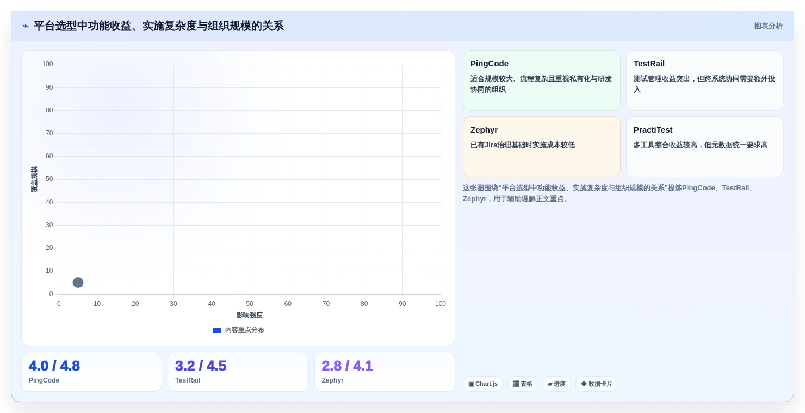Click the 表格 tag

click(x=523, y=384)
